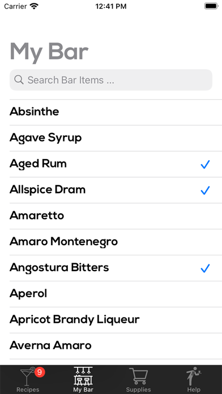The height and width of the screenshot is (394, 222).
Task: Select the Amaro Montenegro row
Action: [116, 242]
